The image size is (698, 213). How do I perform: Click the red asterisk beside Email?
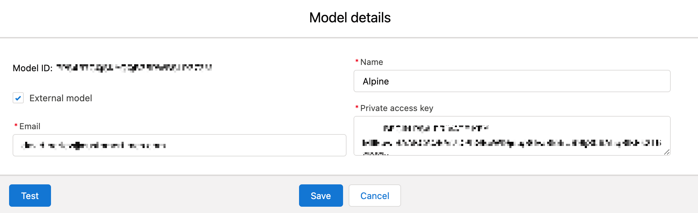click(x=16, y=126)
